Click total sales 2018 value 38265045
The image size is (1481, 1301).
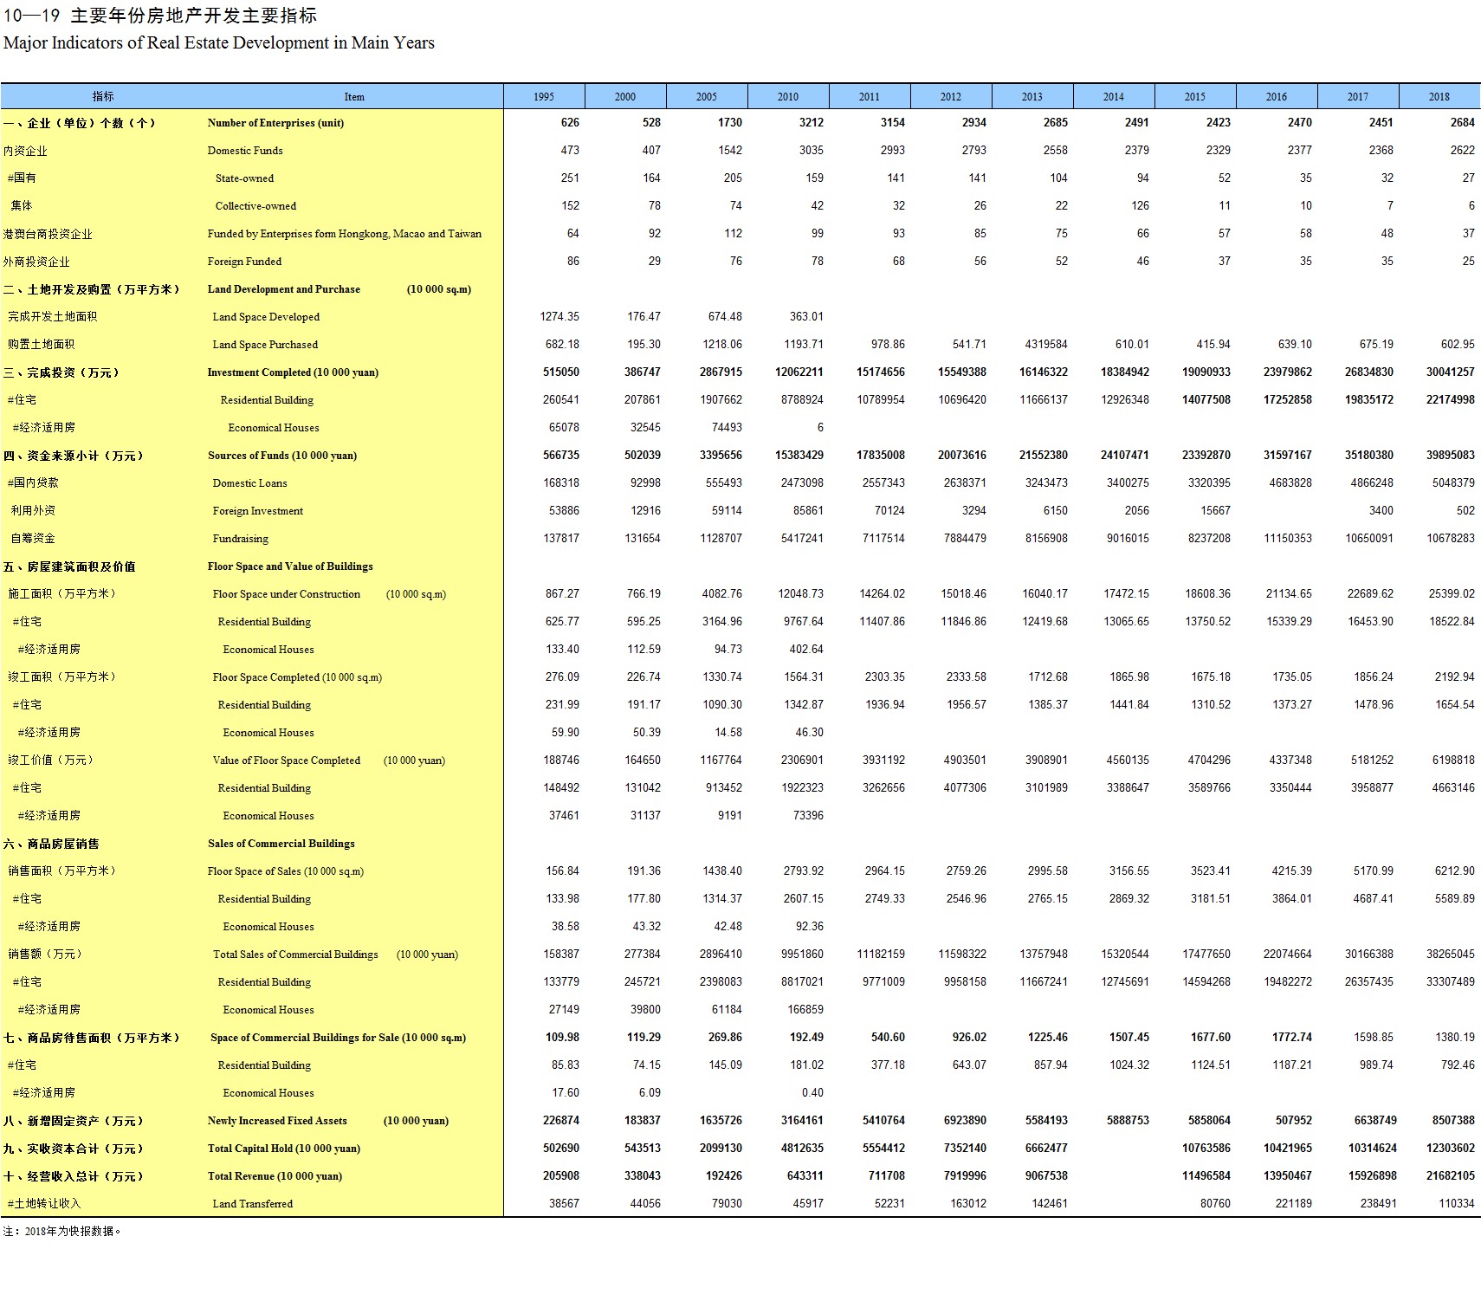point(1451,955)
